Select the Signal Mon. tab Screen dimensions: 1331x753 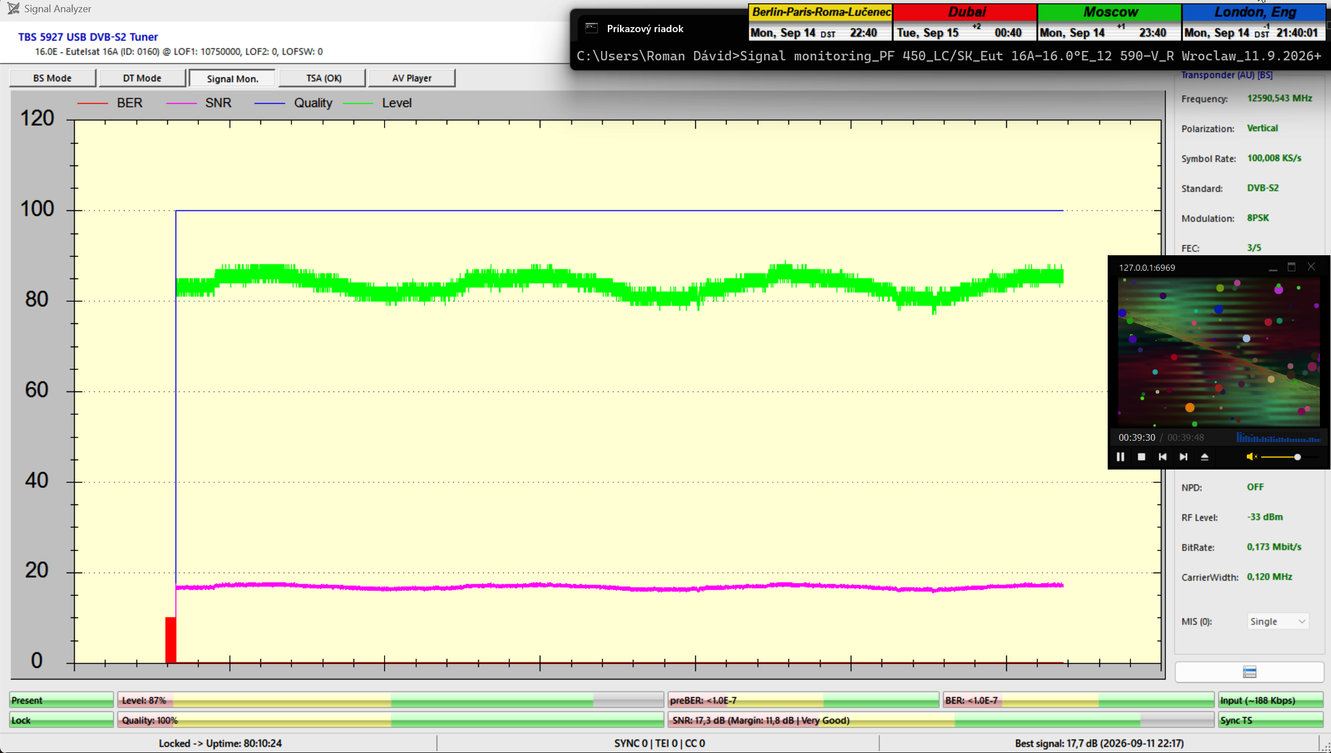point(232,78)
